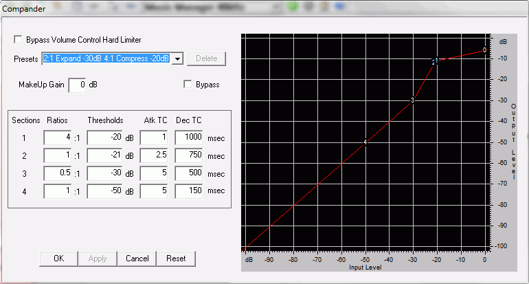Edit Section 1 ratio field showing 4

[x=57, y=138]
